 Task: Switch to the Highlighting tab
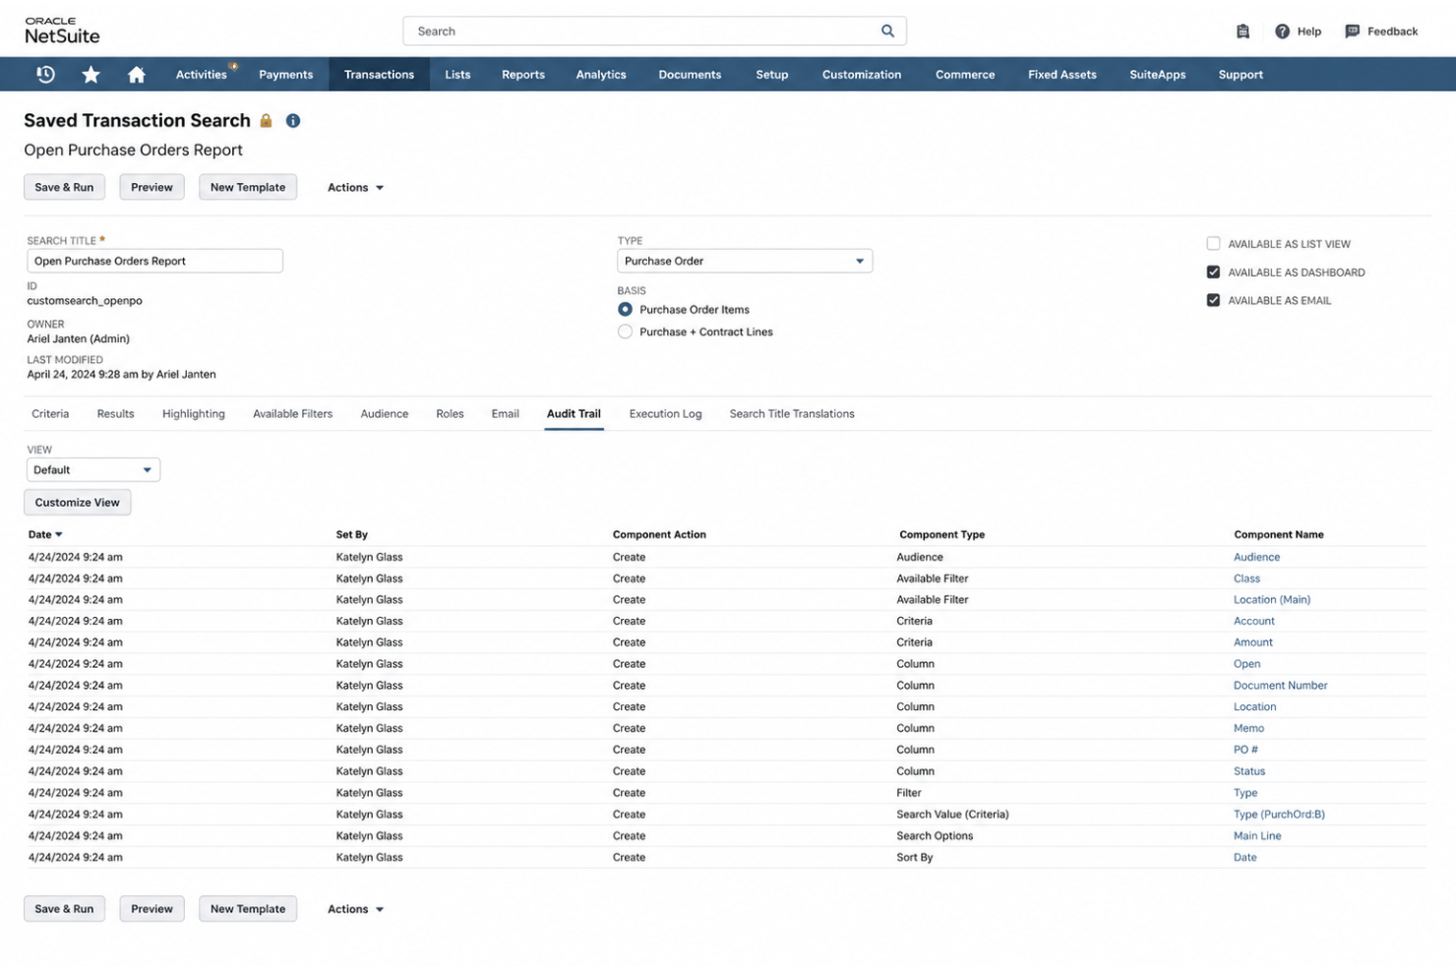point(194,413)
